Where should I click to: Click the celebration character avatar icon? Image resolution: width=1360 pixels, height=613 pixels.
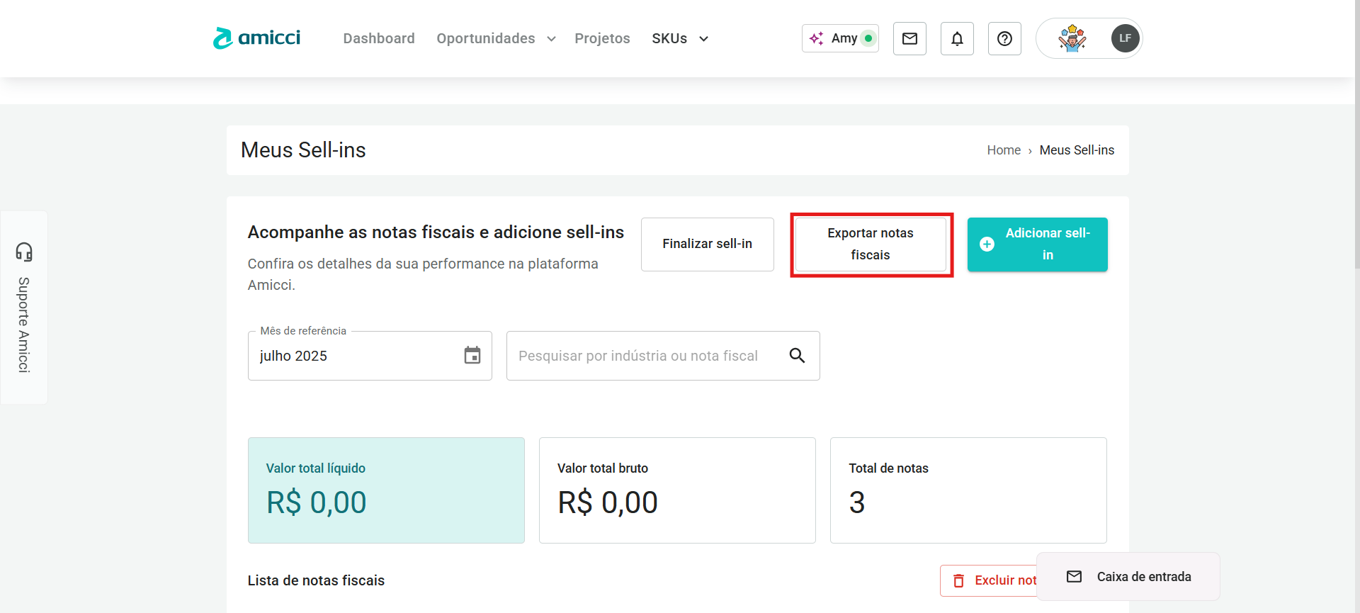click(1072, 38)
